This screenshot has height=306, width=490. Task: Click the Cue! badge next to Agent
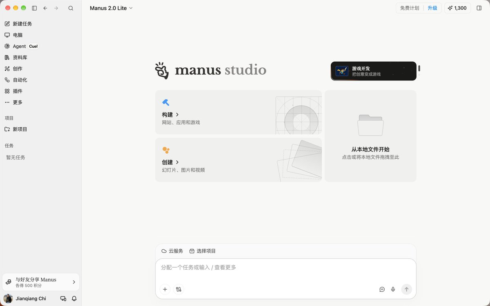pyautogui.click(x=33, y=47)
